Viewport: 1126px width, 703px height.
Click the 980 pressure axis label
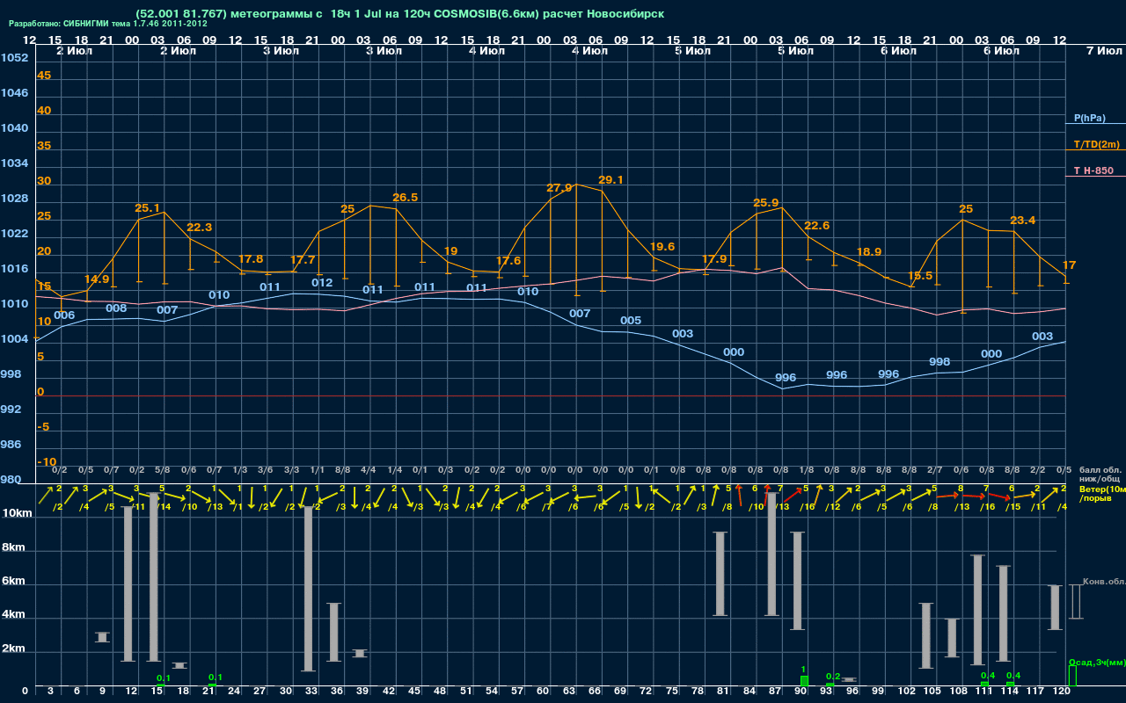11,480
